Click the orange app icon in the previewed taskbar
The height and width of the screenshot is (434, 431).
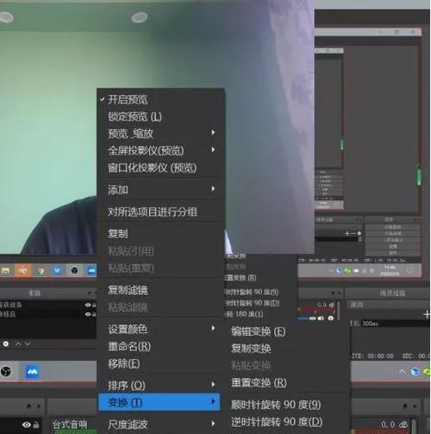point(22,271)
